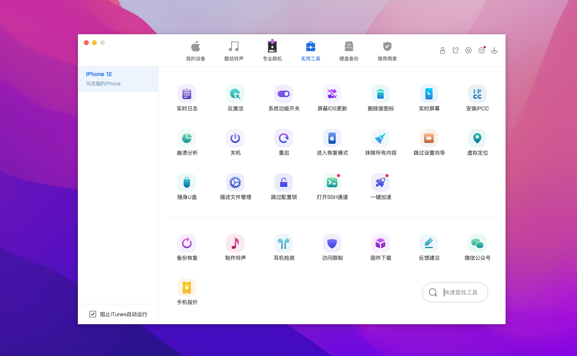Switch to 硬盘备份 disk backup tab

pos(349,51)
